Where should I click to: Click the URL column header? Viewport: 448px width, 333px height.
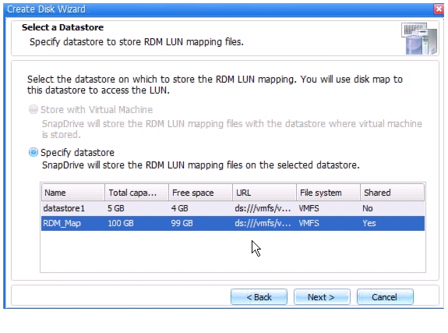(264, 193)
